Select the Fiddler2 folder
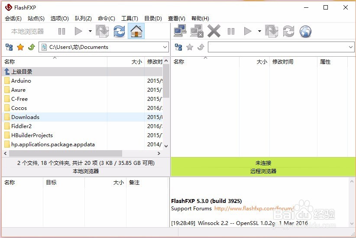Screen dimensions: 356x238 pos(82,126)
